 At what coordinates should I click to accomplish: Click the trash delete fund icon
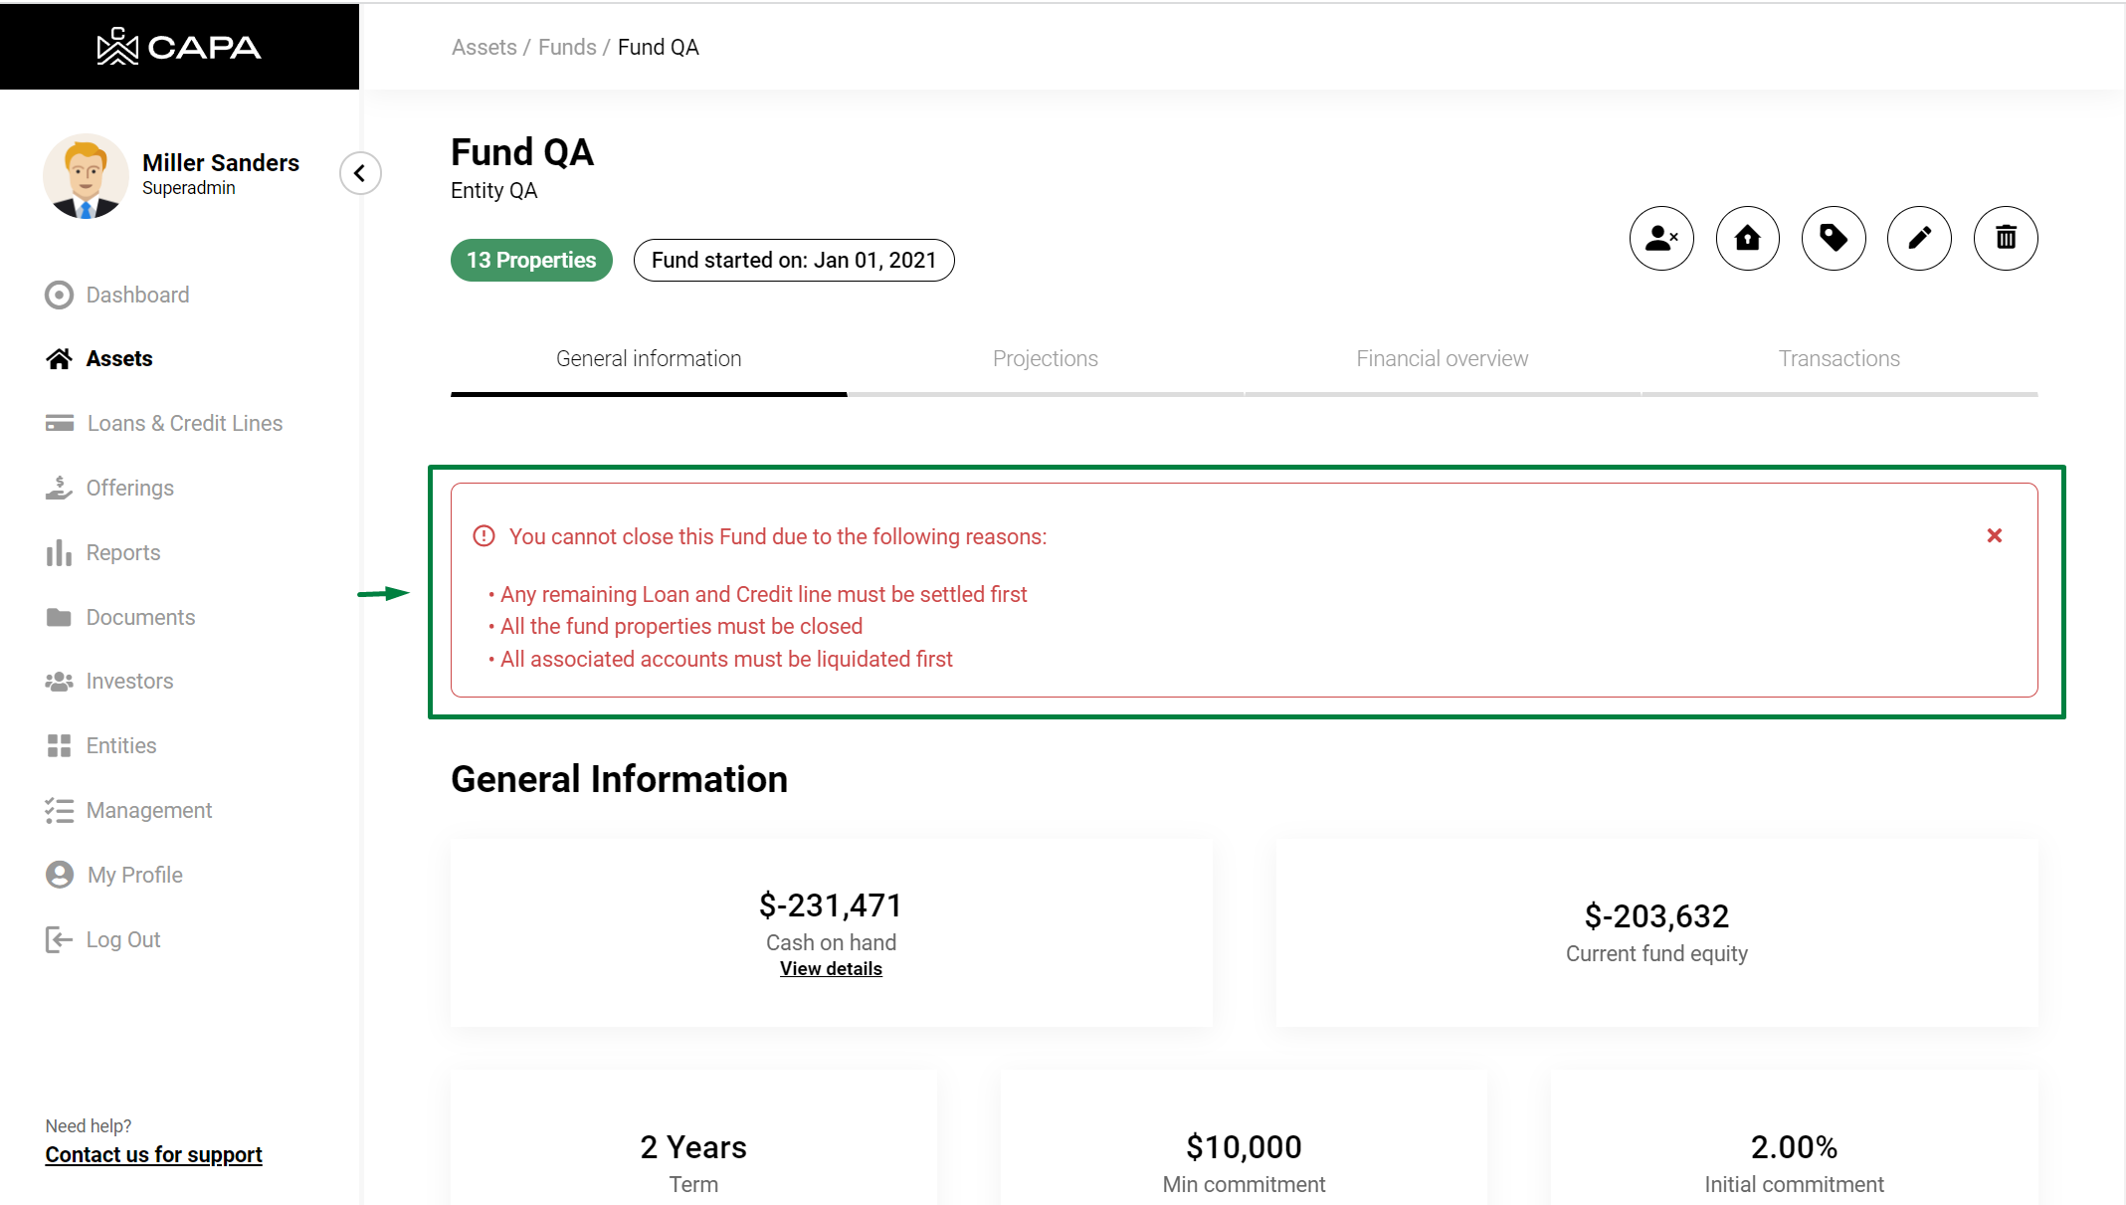pyautogui.click(x=2005, y=239)
